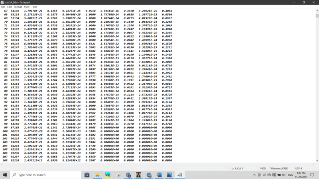Open the Photos app taskbar icon
Image resolution: width=319 pixels, height=179 pixels.
[x=170, y=175]
